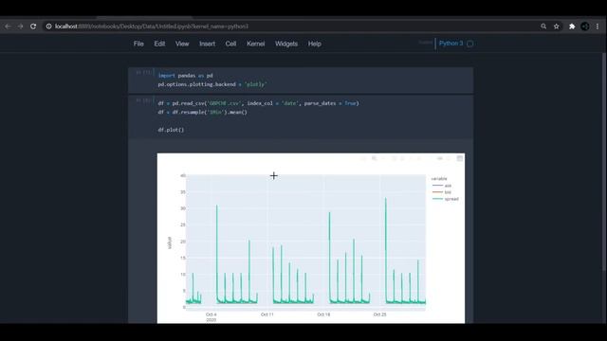Click the 20 y-axis tick label
The image size is (607, 341).
pyautogui.click(x=183, y=242)
